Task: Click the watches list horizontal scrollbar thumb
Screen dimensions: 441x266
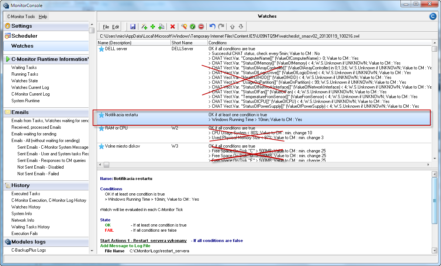Action: (x=106, y=165)
